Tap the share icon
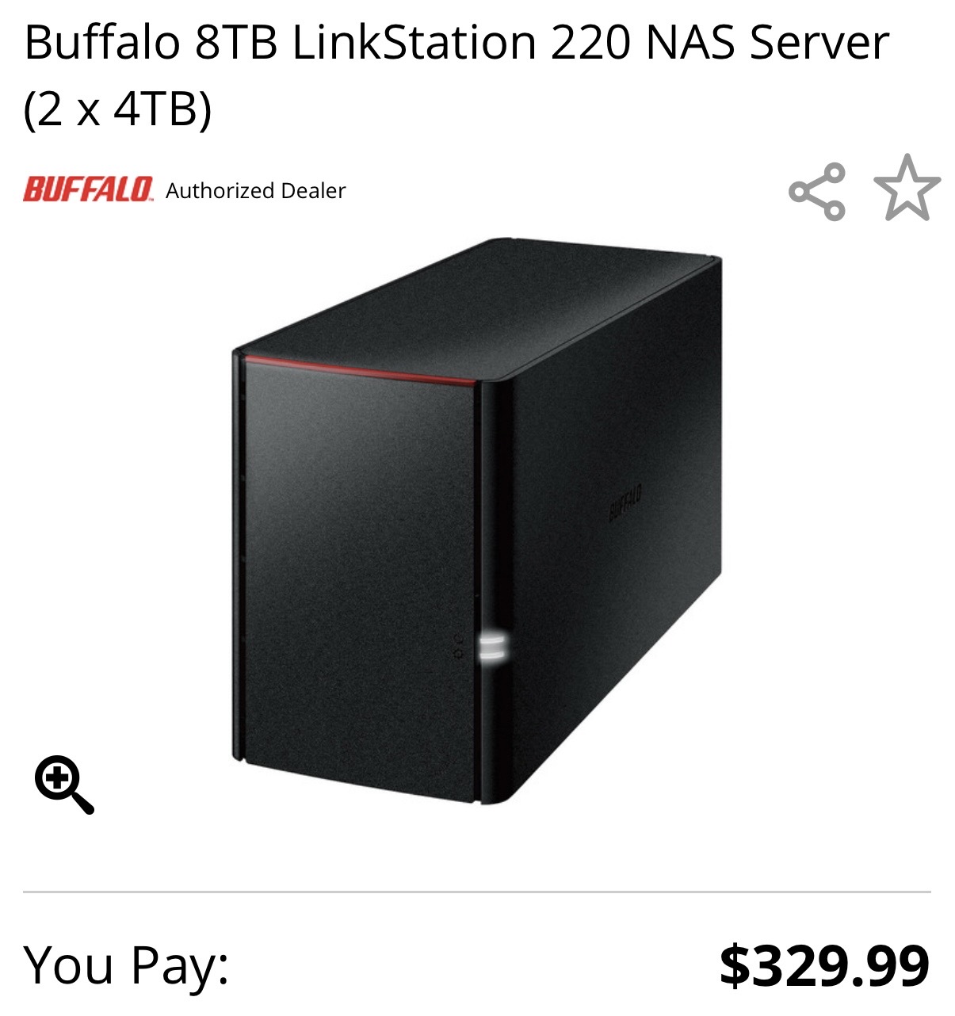This screenshot has width=955, height=1016. tap(817, 191)
